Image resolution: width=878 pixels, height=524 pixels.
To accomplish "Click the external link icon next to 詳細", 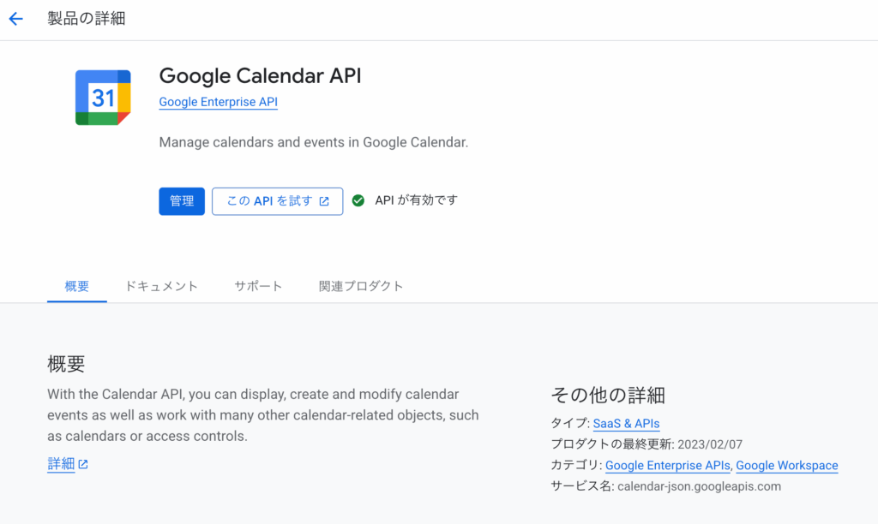I will tap(83, 464).
